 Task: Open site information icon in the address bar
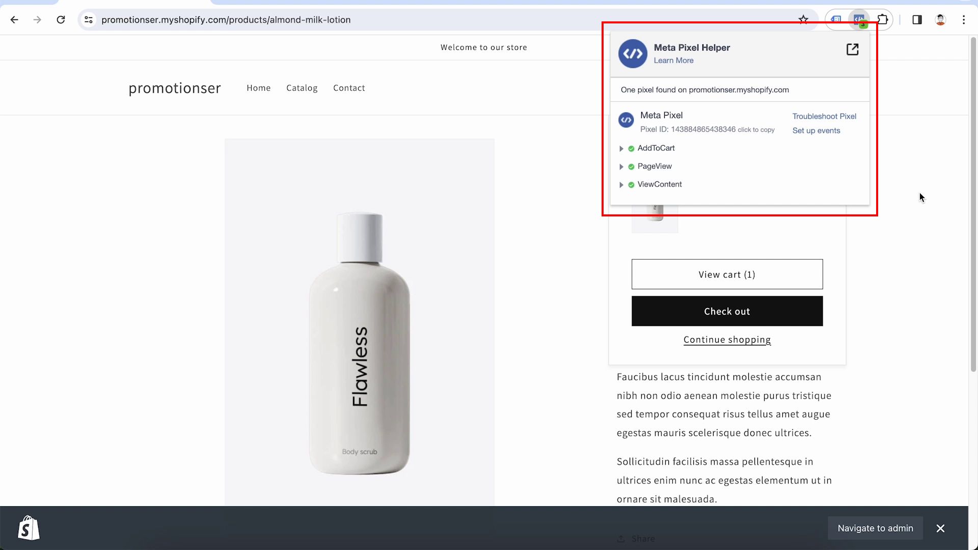[x=89, y=20]
